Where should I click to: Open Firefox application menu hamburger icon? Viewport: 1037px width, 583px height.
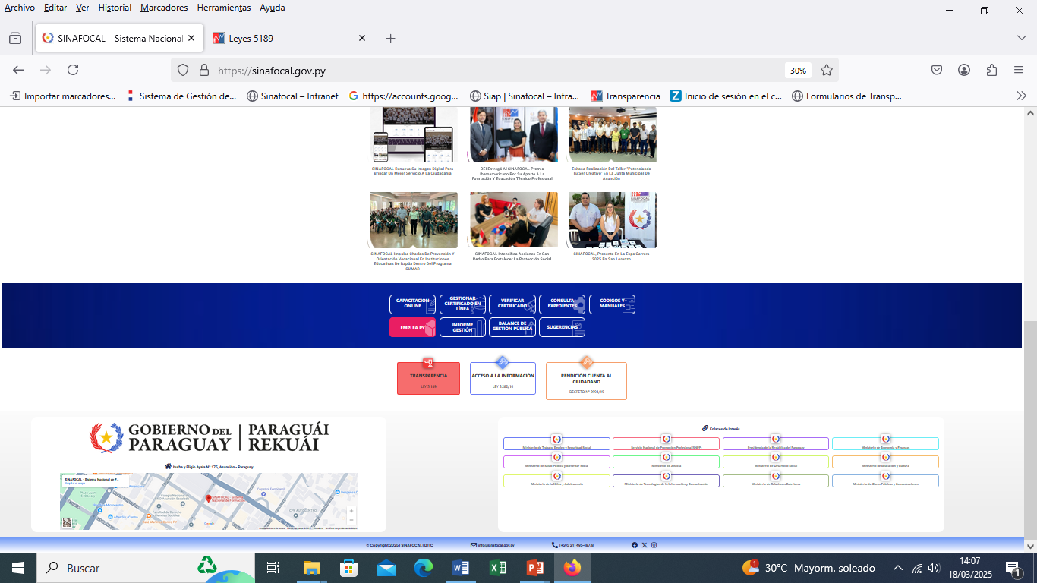tap(1019, 70)
